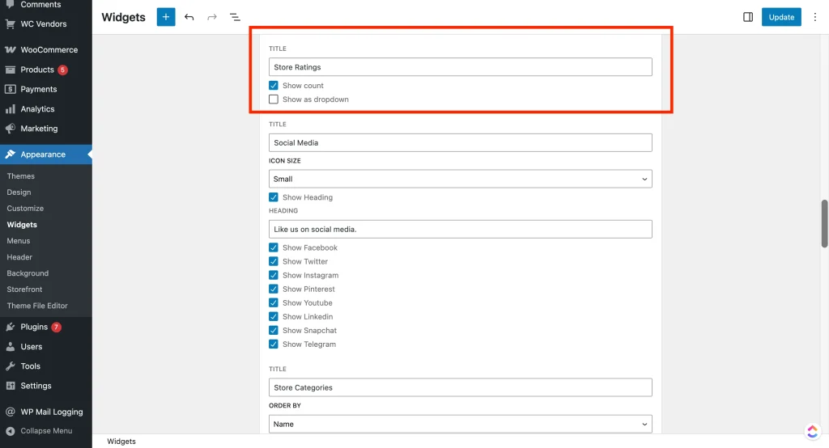Toggle the settings sidebar panel icon

(x=748, y=17)
